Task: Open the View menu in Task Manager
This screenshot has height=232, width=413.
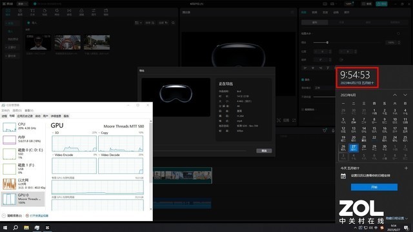Action: pyautogui.click(x=29, y=110)
